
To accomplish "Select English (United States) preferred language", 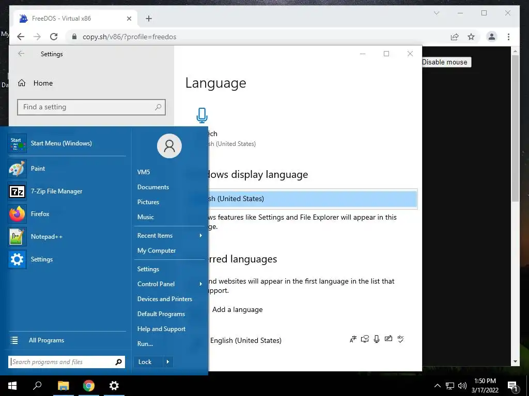I will point(245,340).
